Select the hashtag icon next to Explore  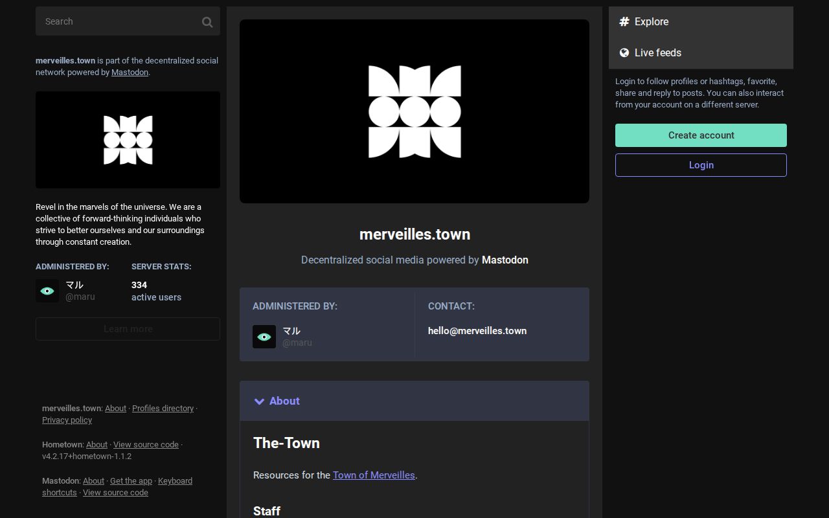pyautogui.click(x=624, y=21)
